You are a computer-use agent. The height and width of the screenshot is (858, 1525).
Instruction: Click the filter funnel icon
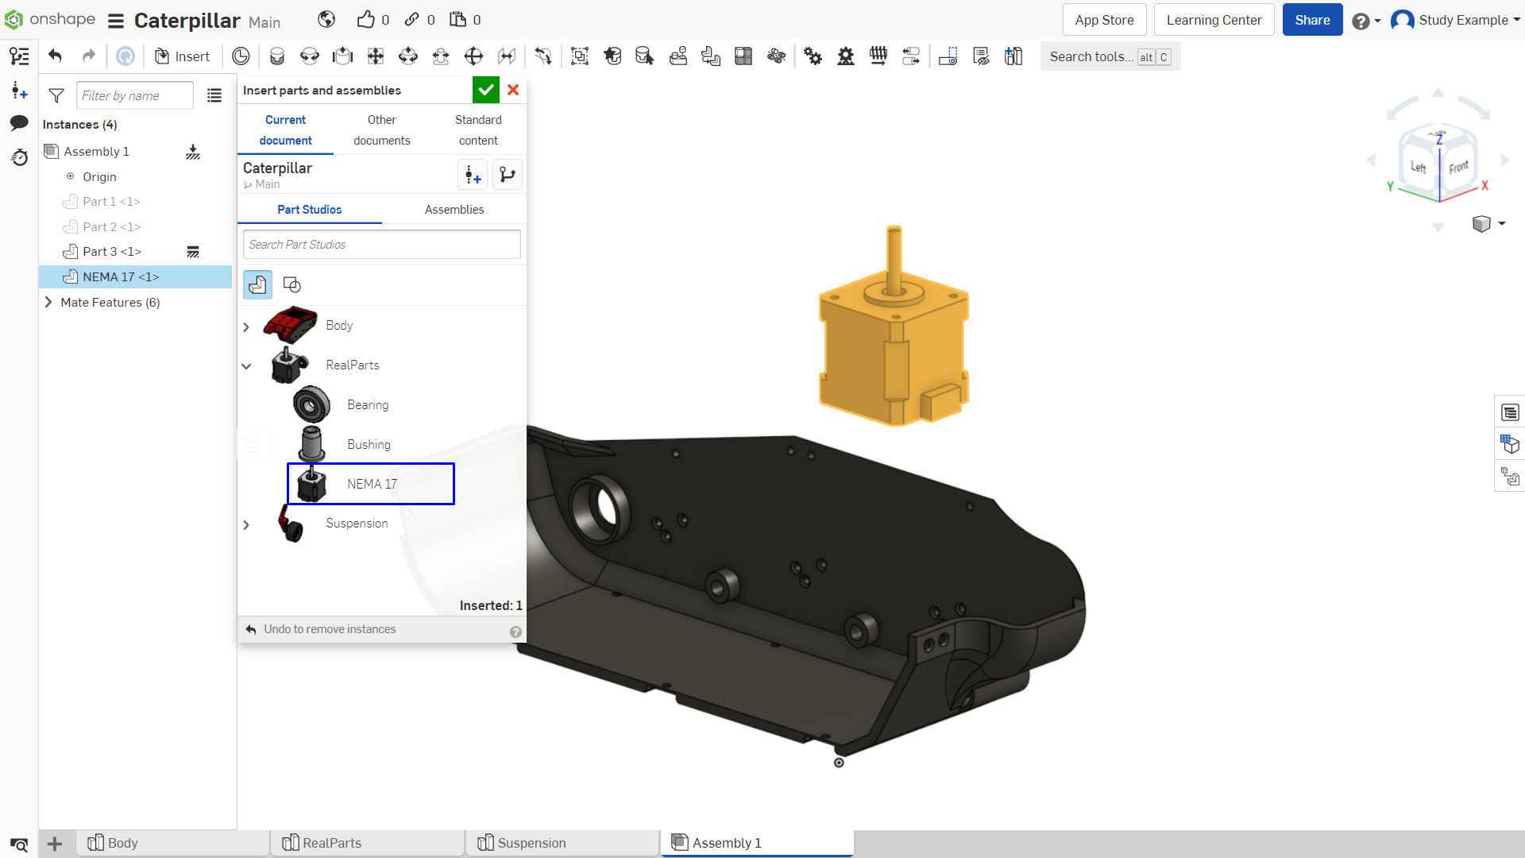pyautogui.click(x=56, y=95)
